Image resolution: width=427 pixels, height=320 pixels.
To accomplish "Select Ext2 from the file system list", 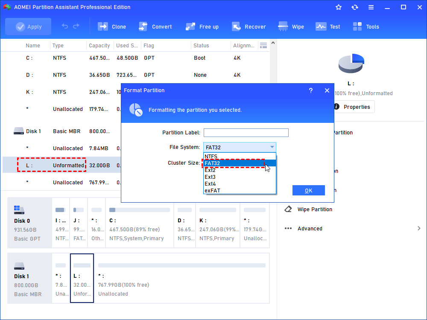I will pyautogui.click(x=240, y=170).
